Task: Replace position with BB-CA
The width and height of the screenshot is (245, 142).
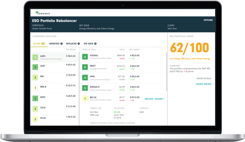Action: (x=149, y=99)
